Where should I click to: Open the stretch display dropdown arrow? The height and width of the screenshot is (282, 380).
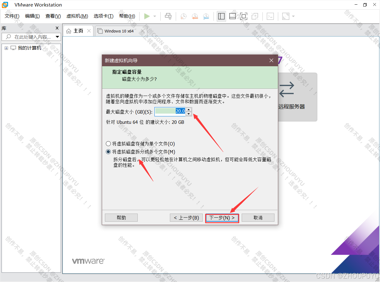(x=293, y=16)
